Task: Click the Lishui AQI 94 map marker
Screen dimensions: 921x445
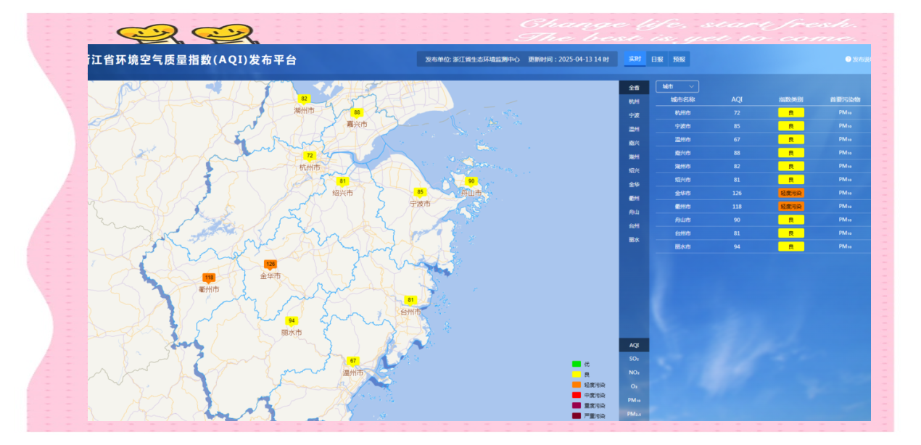Action: (x=292, y=321)
